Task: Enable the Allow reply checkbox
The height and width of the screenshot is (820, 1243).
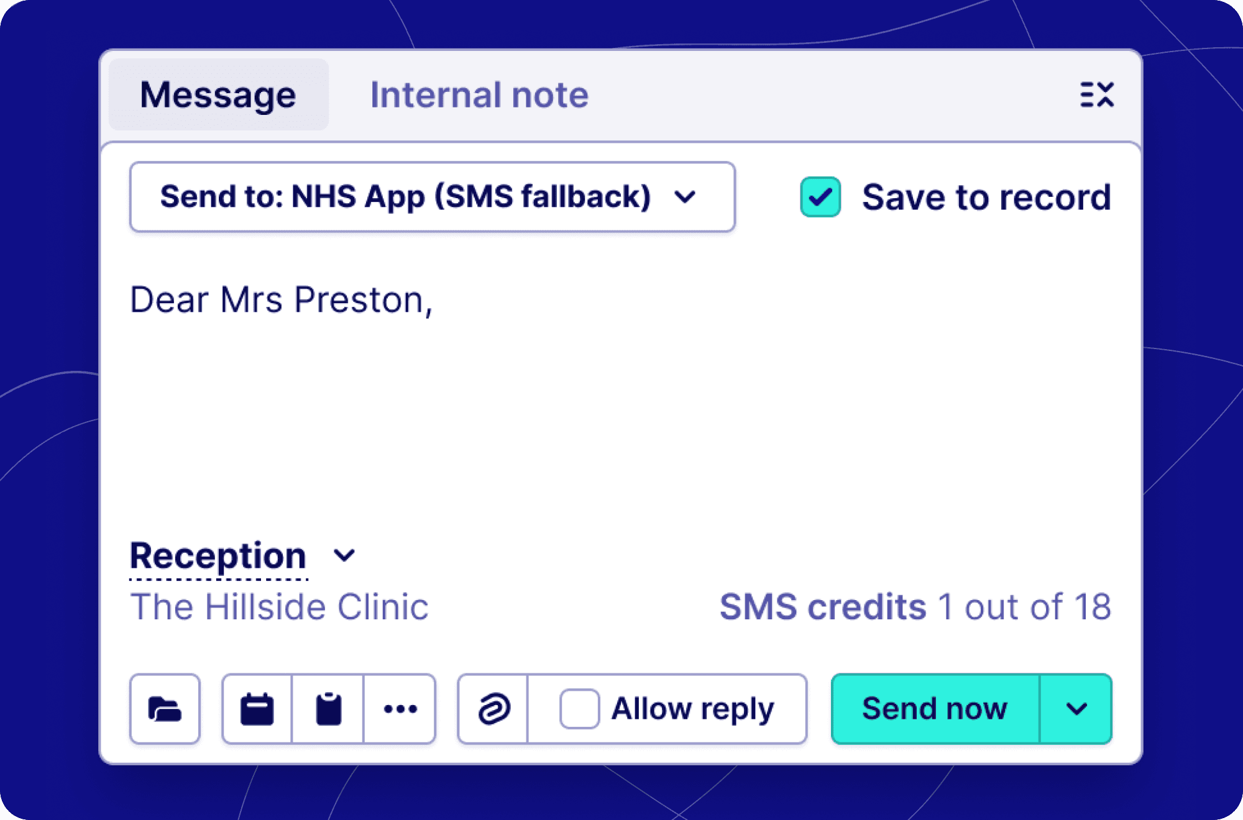Action: (579, 709)
